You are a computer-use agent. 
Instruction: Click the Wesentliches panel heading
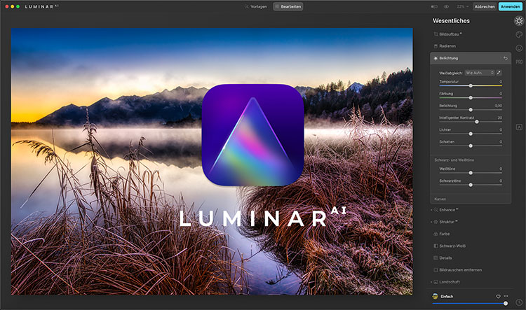coord(451,21)
